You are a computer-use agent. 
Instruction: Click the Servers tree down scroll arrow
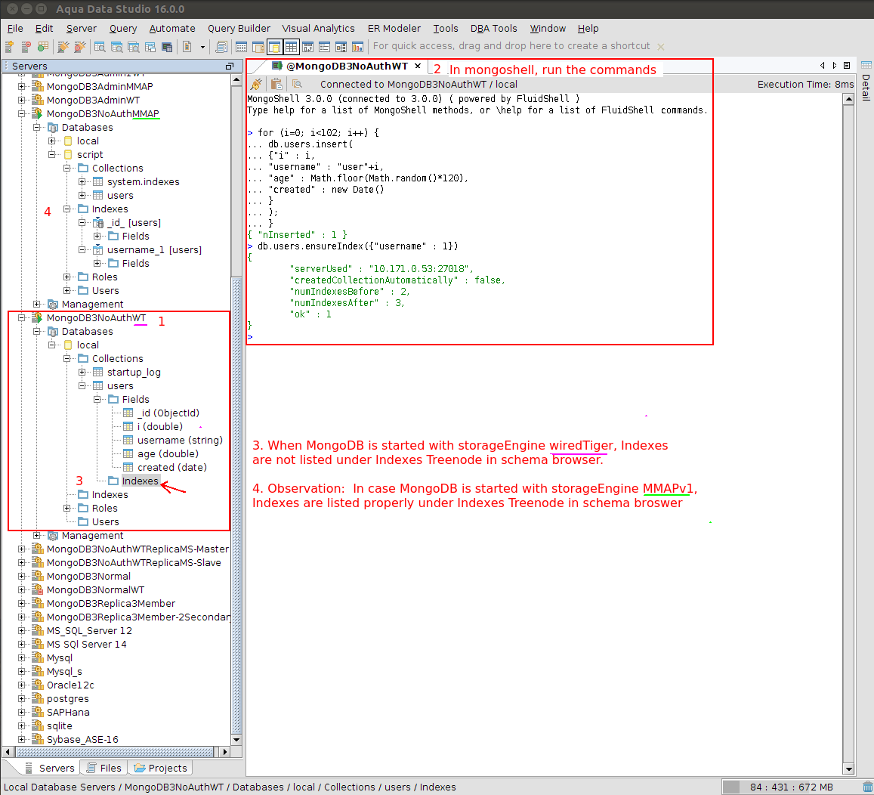236,740
